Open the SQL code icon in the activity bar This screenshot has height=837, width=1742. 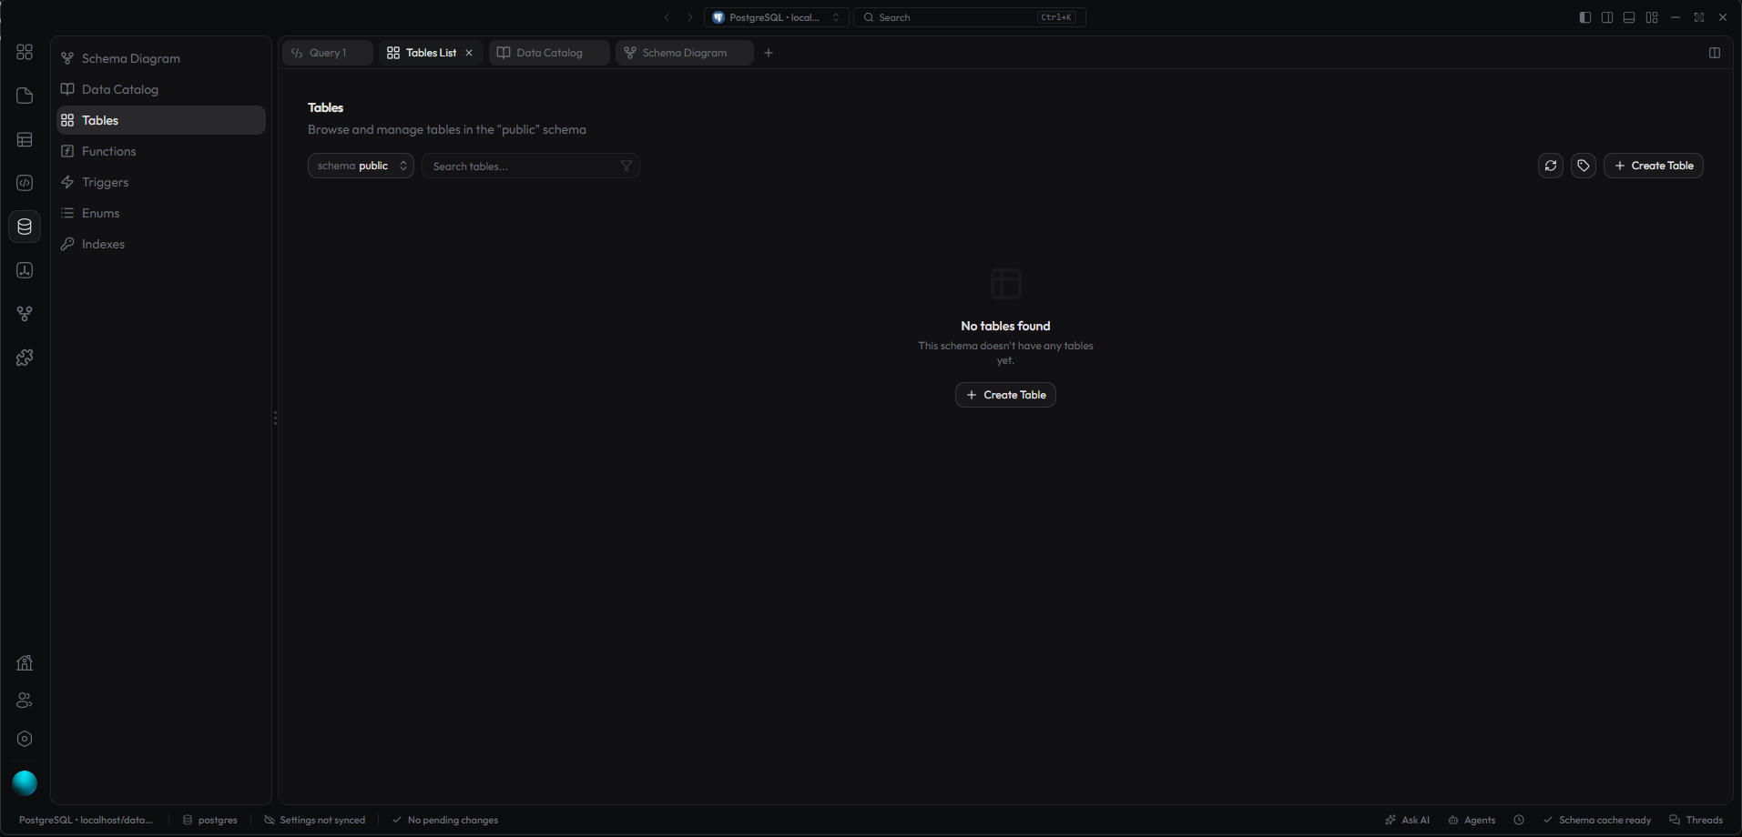pyautogui.click(x=25, y=183)
